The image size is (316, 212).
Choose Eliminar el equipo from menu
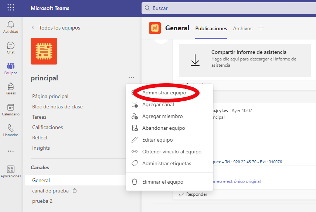pyautogui.click(x=169, y=182)
